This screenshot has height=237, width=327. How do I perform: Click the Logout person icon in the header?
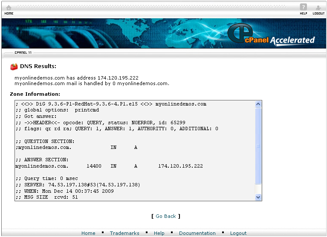coord(318,8)
